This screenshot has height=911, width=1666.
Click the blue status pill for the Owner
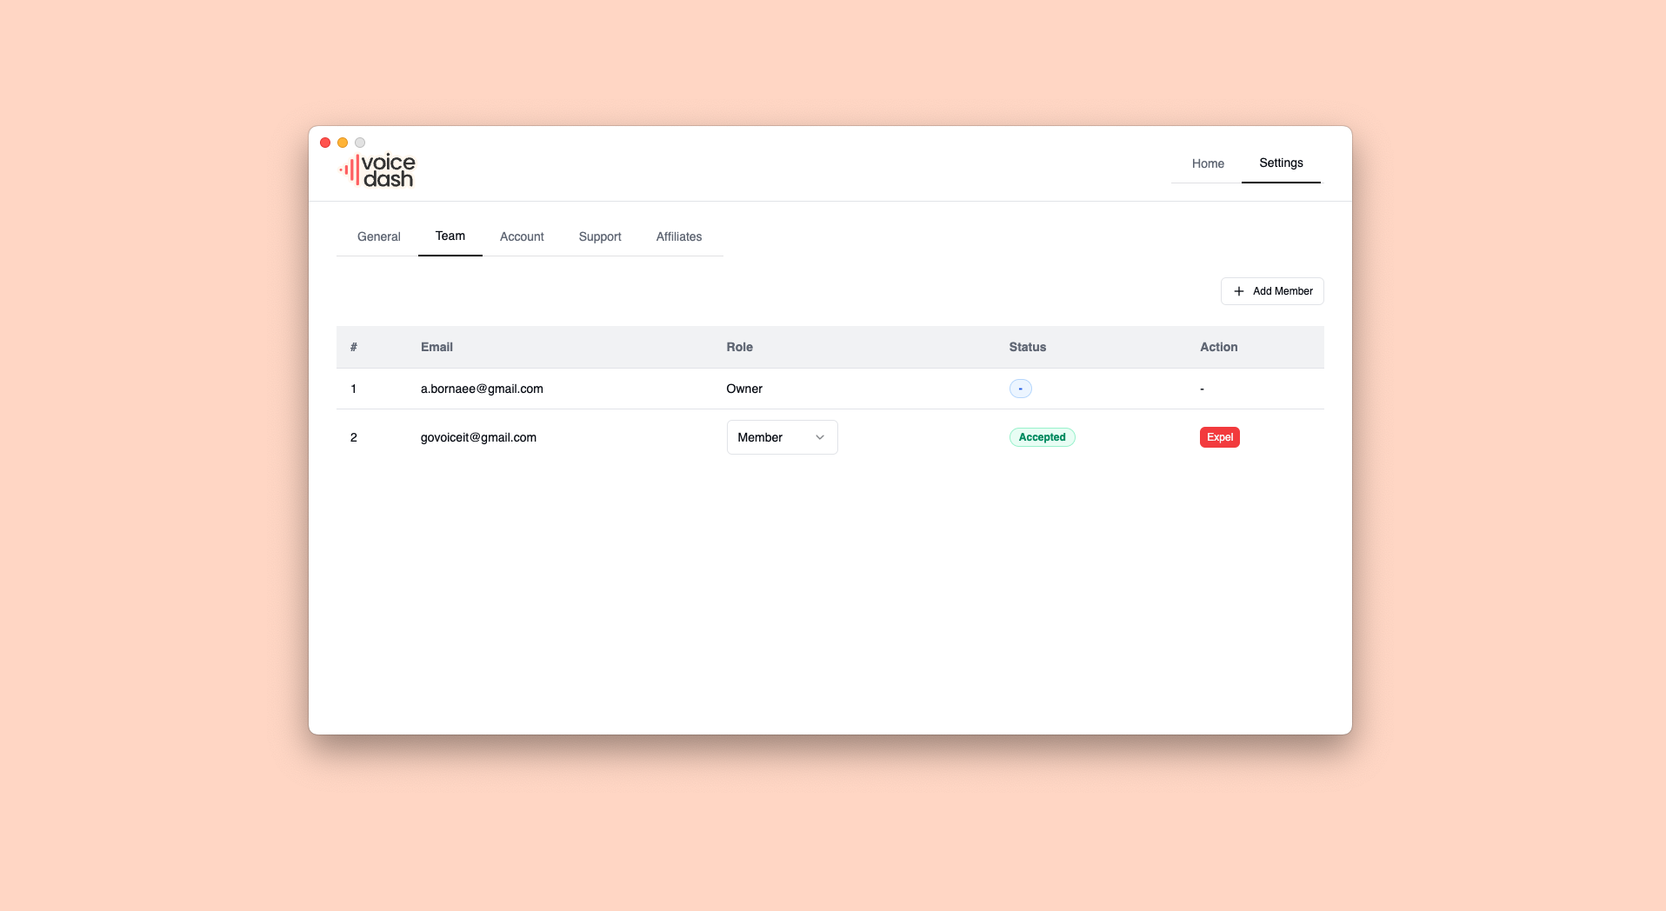1019,389
